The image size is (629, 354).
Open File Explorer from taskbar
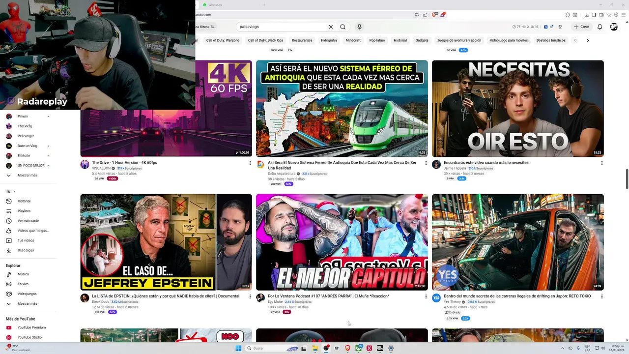pos(315,348)
